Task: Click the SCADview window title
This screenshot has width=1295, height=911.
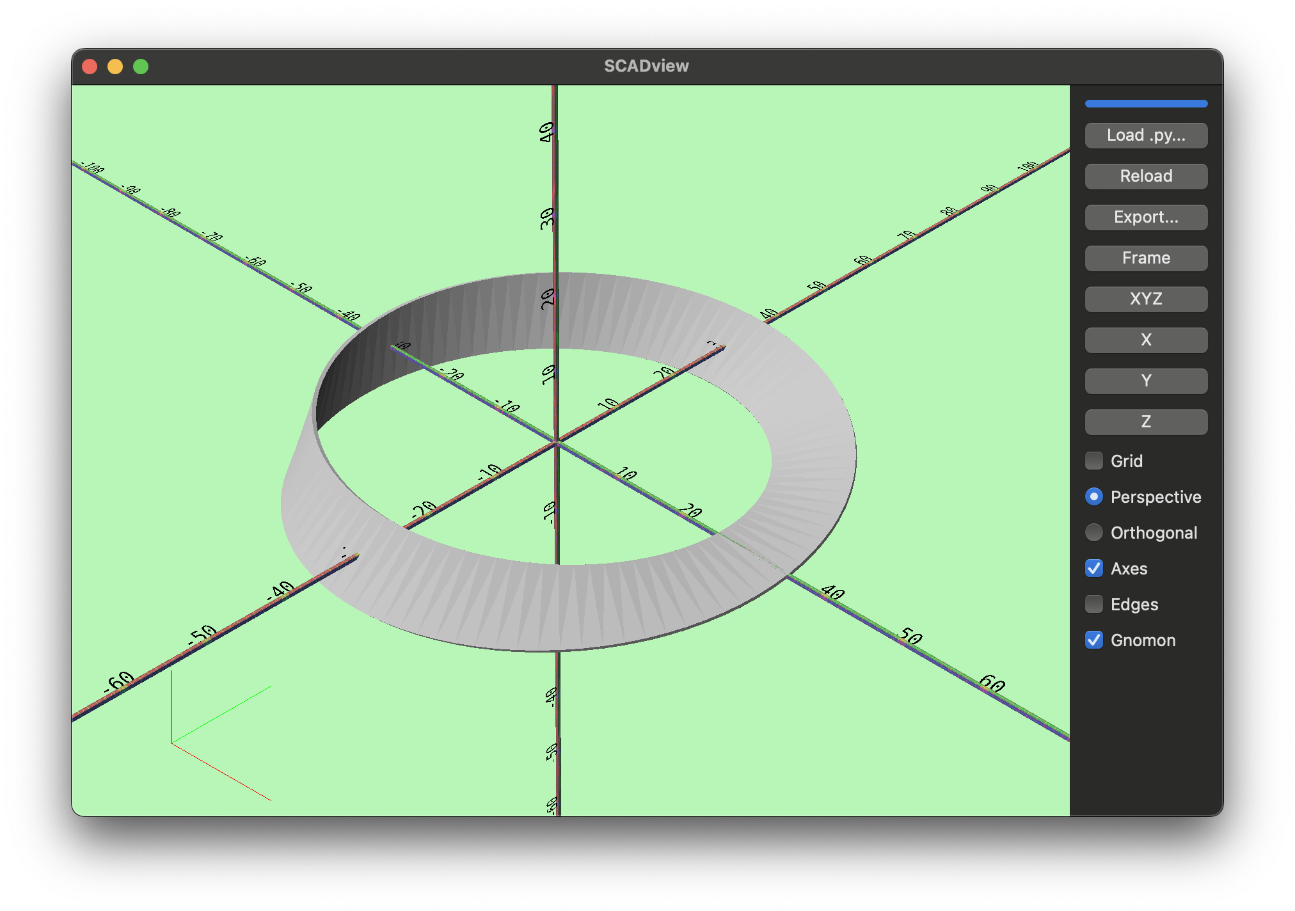Action: pyautogui.click(x=646, y=66)
